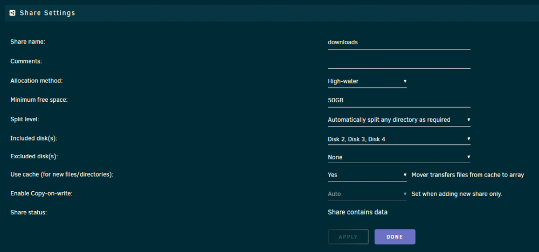The height and width of the screenshot is (252, 539).
Task: Open the disabled Enable Copy-on-write Auto dropdown
Action: [367, 194]
